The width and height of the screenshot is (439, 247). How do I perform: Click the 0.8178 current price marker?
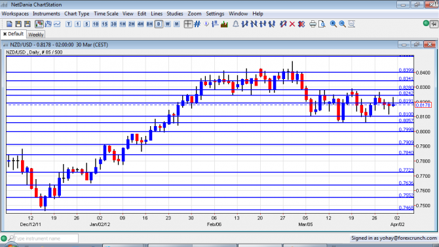click(423, 105)
